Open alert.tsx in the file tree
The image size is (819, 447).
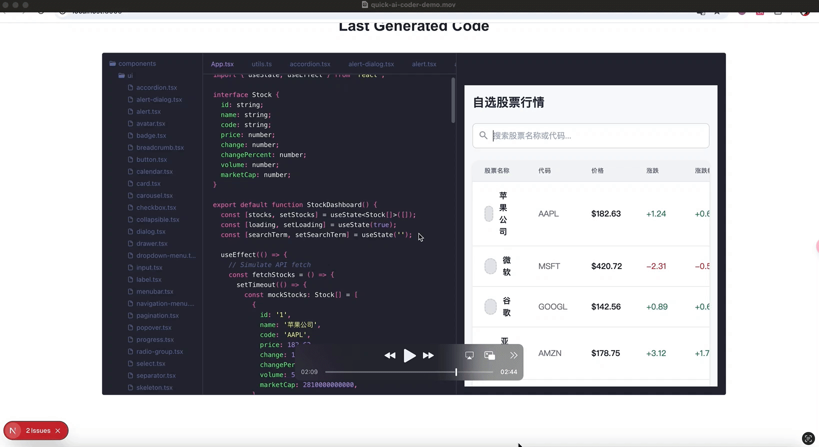click(x=144, y=111)
